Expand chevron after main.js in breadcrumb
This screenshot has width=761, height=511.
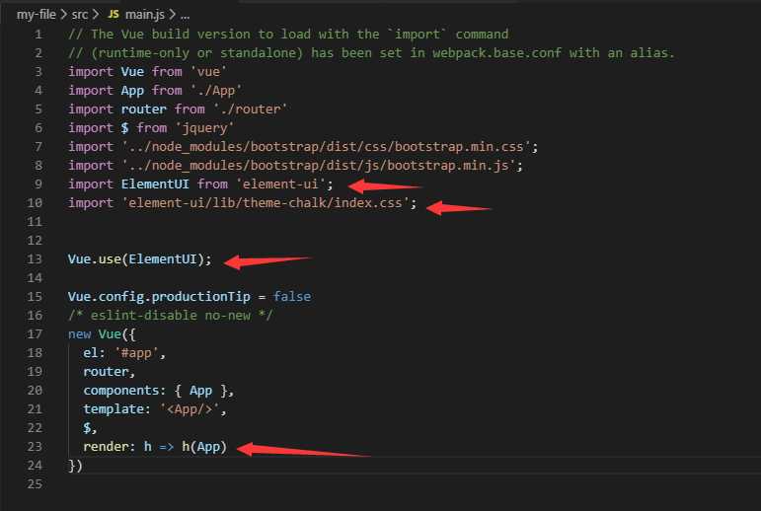pos(173,15)
